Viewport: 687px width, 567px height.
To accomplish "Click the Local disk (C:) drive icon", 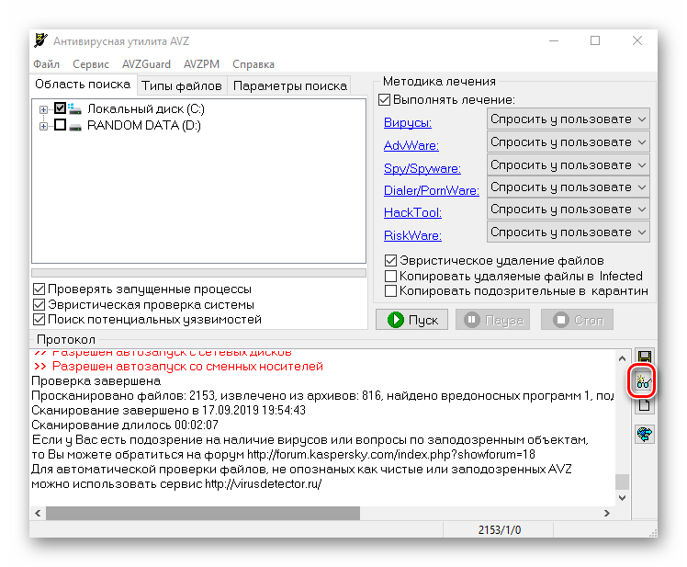I will click(x=75, y=108).
